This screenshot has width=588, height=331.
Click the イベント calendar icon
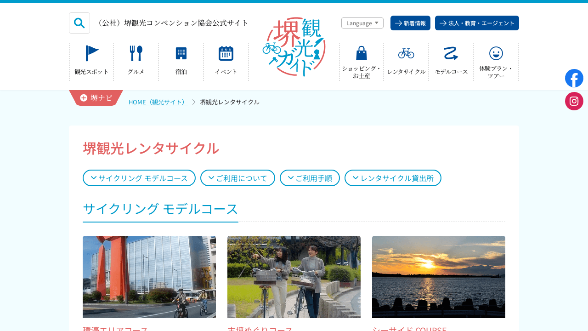tap(226, 52)
